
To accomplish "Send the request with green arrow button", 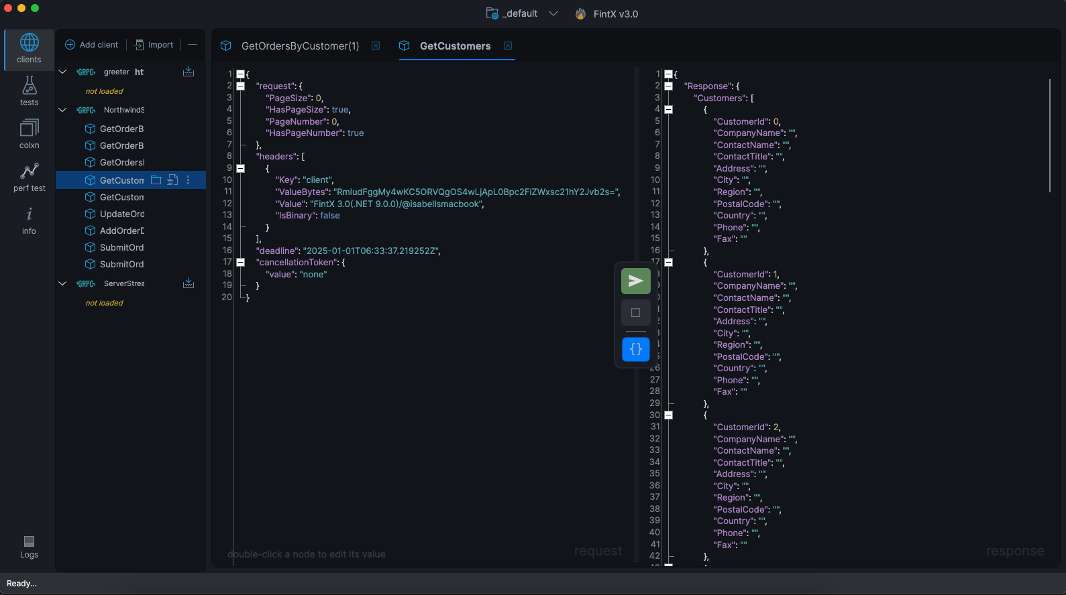I will coord(635,281).
